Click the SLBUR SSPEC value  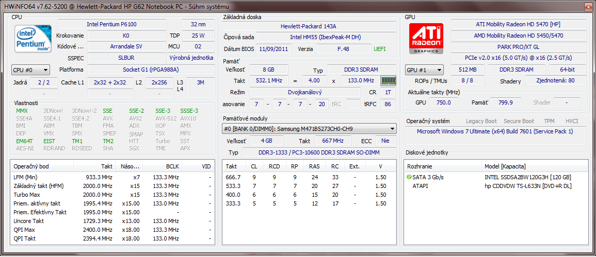coord(126,58)
